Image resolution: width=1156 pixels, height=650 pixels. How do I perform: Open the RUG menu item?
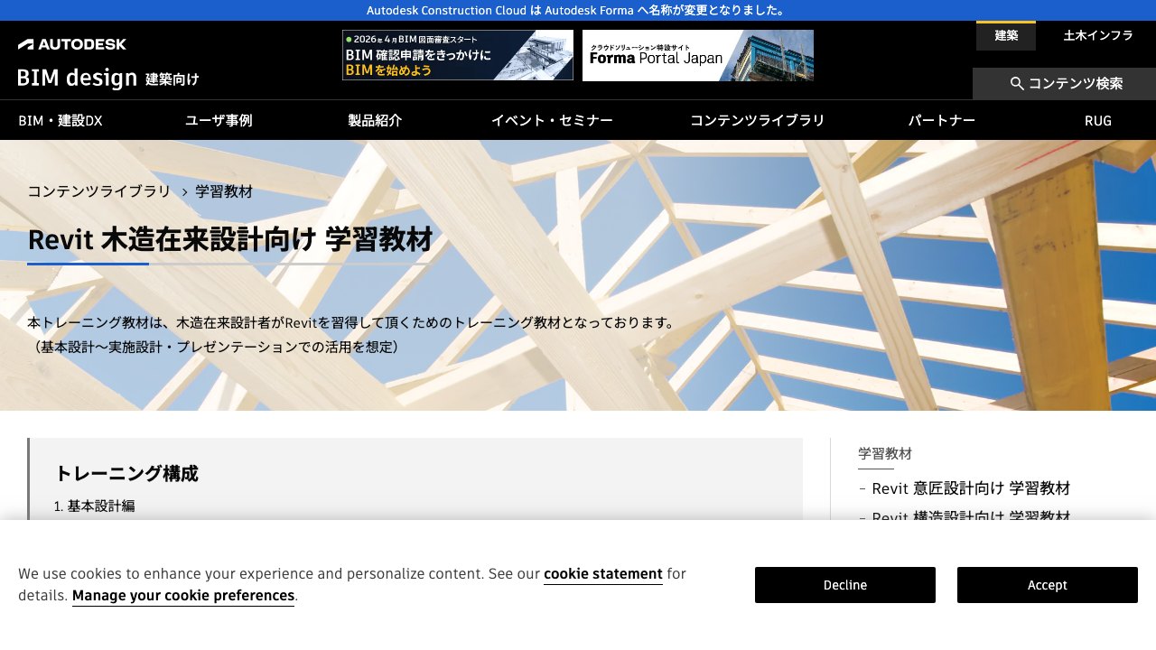click(x=1098, y=120)
